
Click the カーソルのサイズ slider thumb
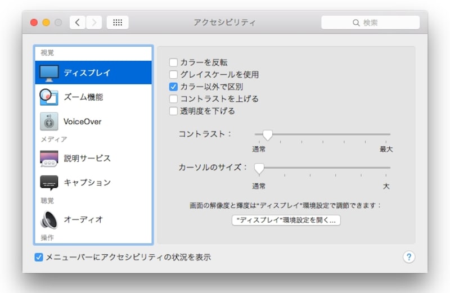point(259,169)
